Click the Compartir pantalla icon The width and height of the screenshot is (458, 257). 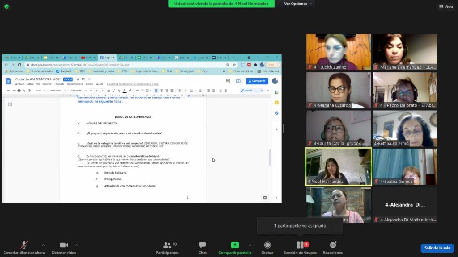click(x=235, y=245)
